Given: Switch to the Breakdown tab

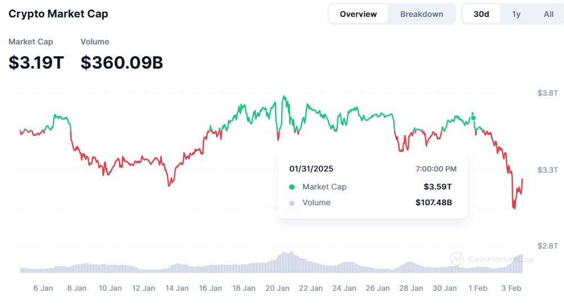Looking at the screenshot, I should 422,14.
